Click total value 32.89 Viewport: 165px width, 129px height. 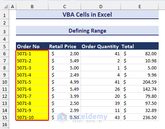(x=140, y=110)
